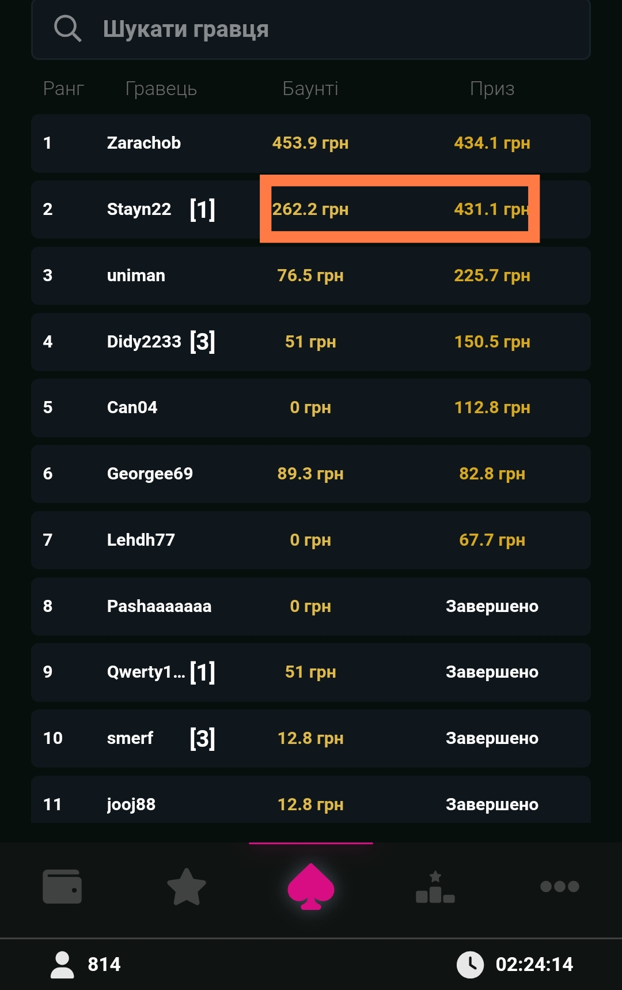The width and height of the screenshot is (622, 990).
Task: Select player Zarachob row
Action: pos(144,143)
